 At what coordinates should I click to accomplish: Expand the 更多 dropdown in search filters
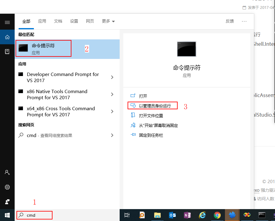pos(108,21)
